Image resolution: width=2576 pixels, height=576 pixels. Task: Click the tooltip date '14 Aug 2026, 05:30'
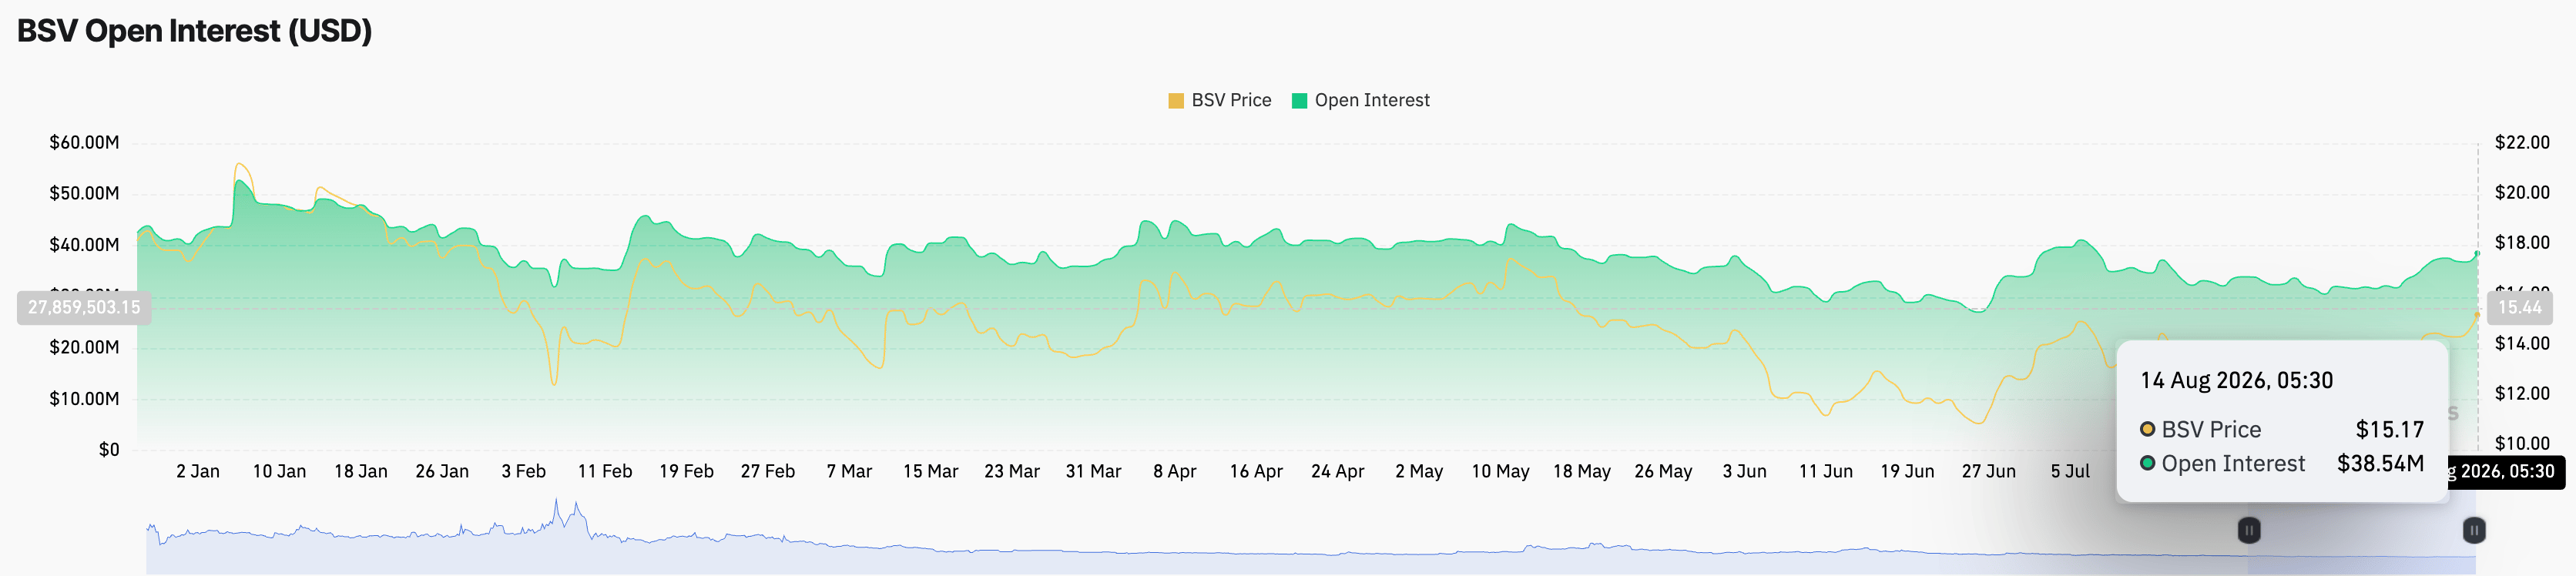coord(2236,380)
